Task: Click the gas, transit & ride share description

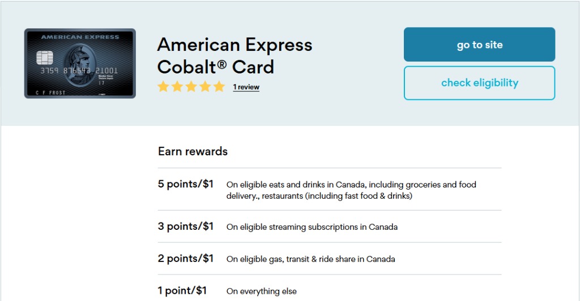Action: click(310, 259)
